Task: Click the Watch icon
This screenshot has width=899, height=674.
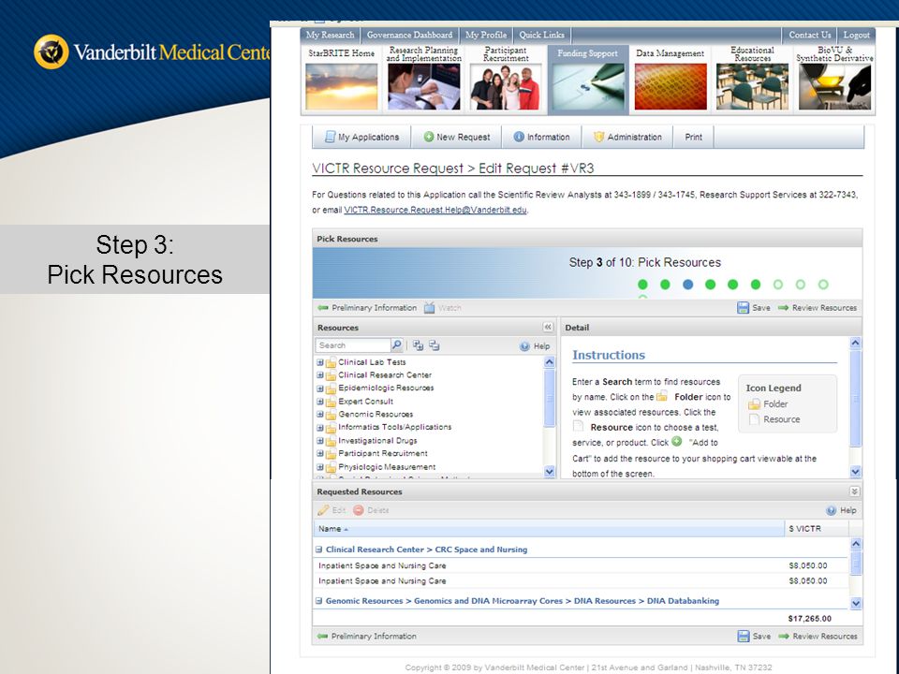Action: tap(430, 308)
